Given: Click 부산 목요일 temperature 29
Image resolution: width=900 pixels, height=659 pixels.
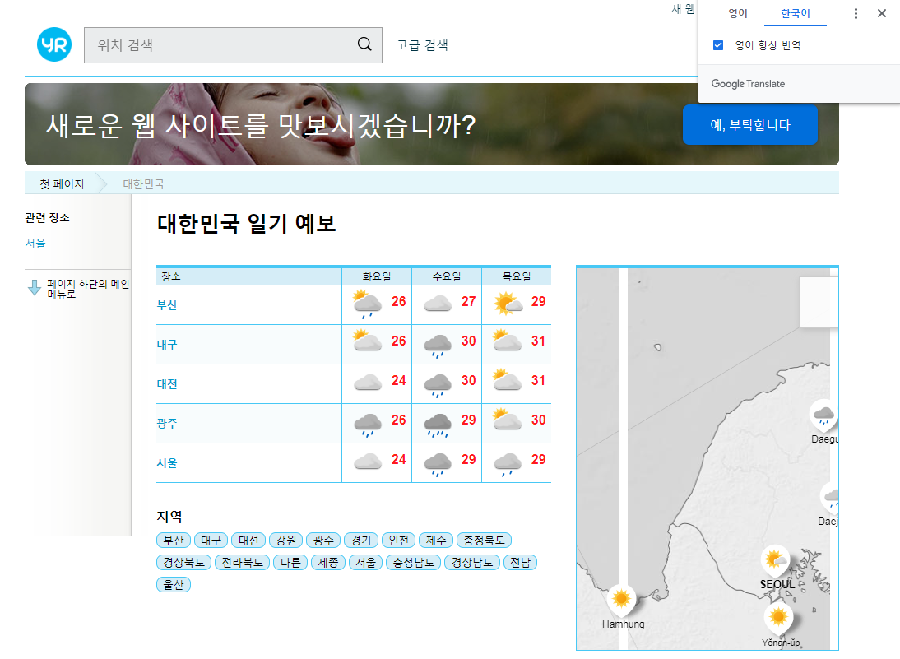Looking at the screenshot, I should [538, 301].
